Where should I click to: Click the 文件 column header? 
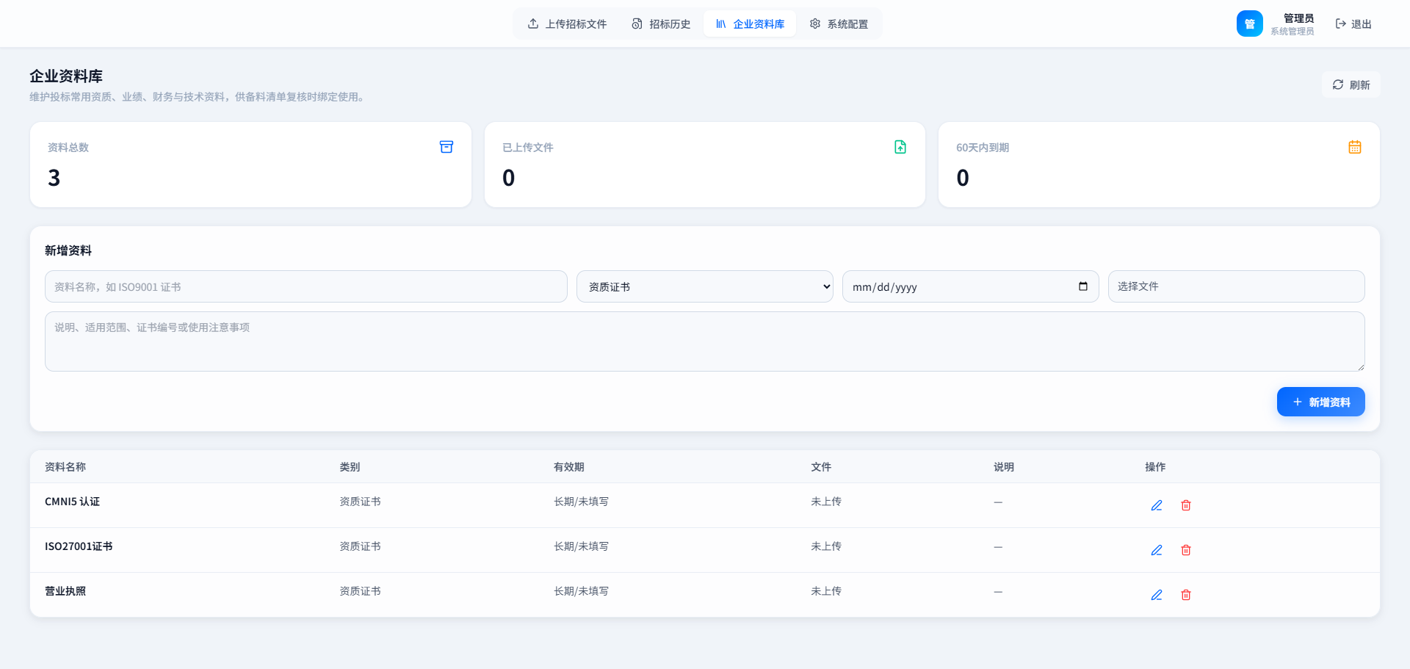tap(821, 467)
